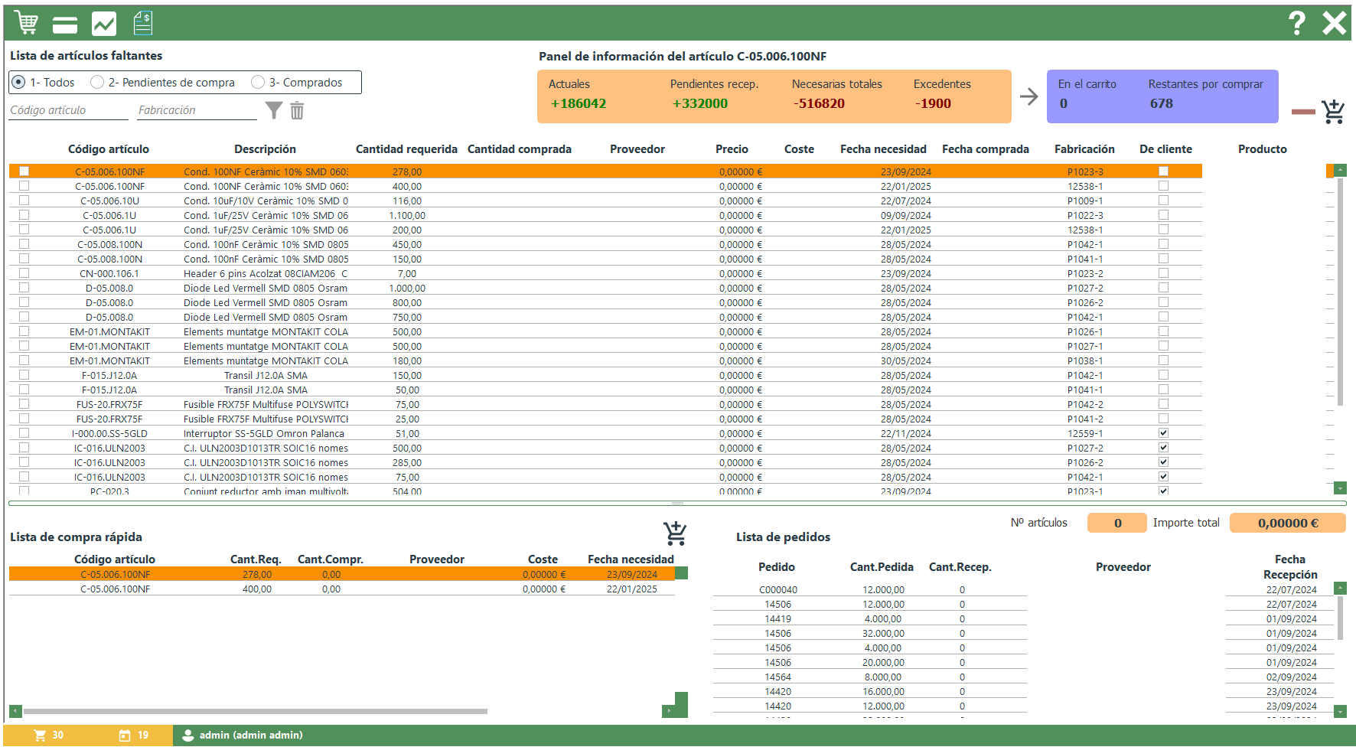
Task: Select '2- Pendientes de compra' radio option
Action: pos(97,83)
